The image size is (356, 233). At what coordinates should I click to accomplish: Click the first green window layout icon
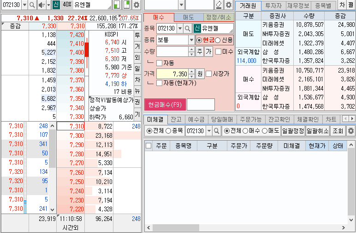point(117,5)
